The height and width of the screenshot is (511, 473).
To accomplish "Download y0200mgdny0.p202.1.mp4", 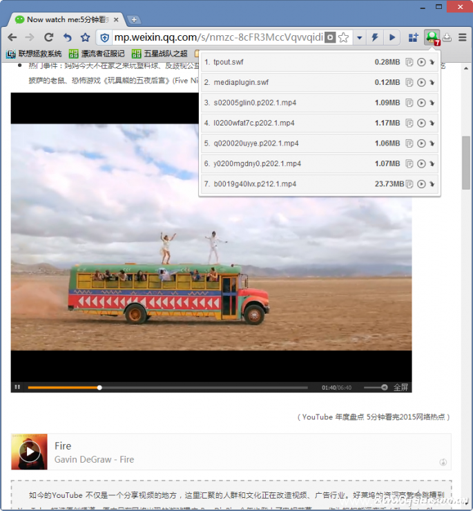I will pos(432,163).
